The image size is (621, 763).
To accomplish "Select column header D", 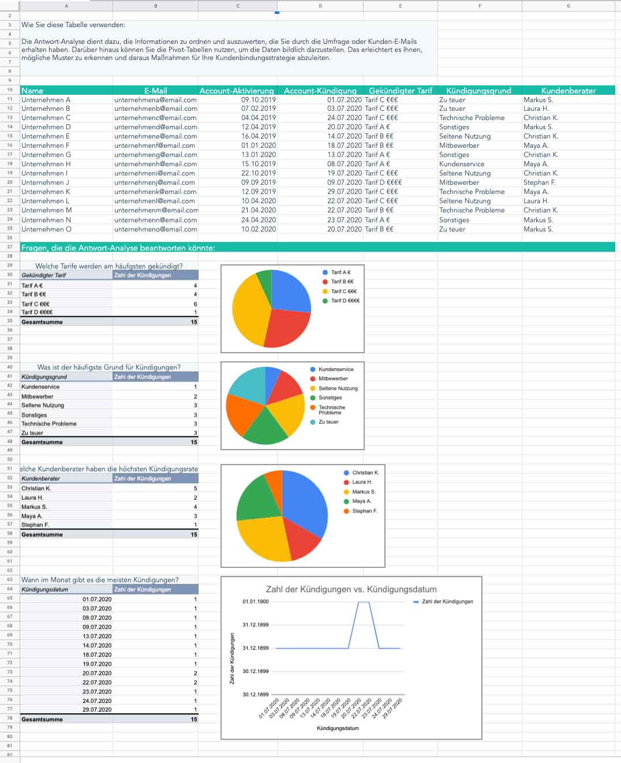I will coord(320,6).
